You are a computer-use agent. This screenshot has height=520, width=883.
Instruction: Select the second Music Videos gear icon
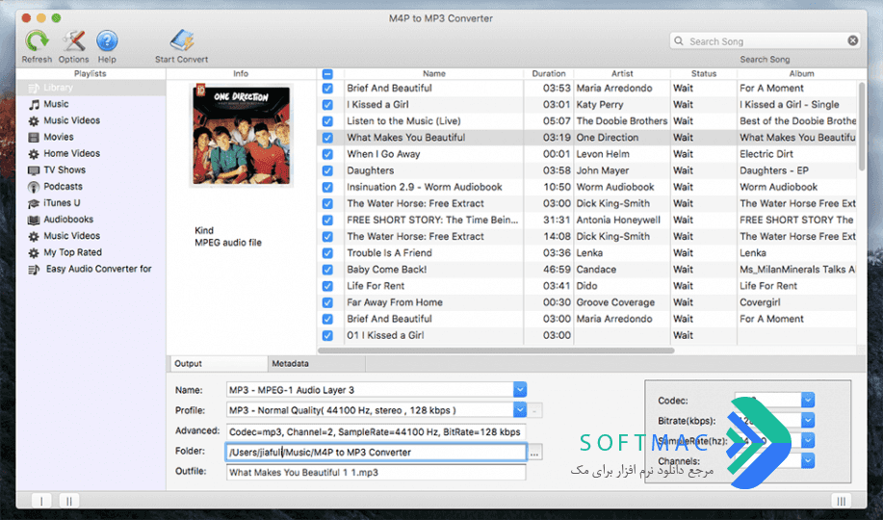click(34, 236)
